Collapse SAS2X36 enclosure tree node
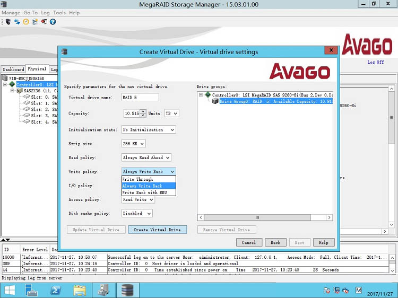 [12, 91]
